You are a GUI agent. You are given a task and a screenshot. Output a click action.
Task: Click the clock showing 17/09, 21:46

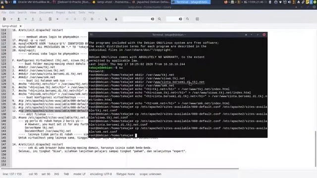point(256,2)
